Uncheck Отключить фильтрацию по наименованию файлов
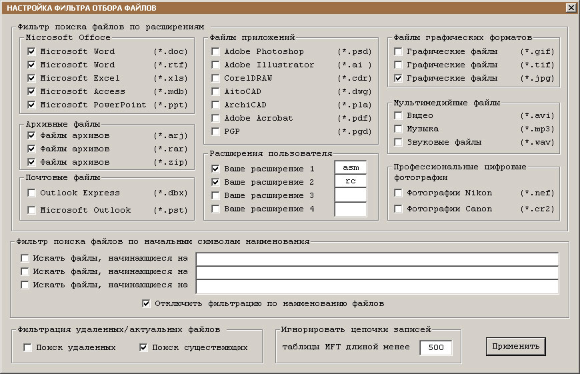Screen dimensions: 580x374 point(146,303)
